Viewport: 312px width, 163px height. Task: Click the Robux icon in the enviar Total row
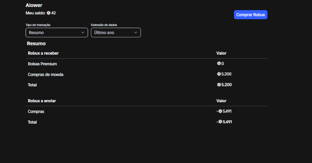(220, 122)
